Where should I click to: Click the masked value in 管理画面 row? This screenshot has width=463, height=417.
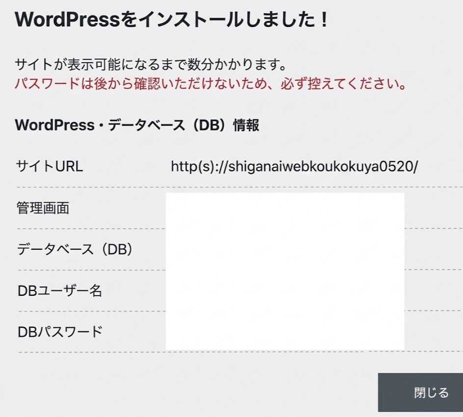[x=284, y=209]
